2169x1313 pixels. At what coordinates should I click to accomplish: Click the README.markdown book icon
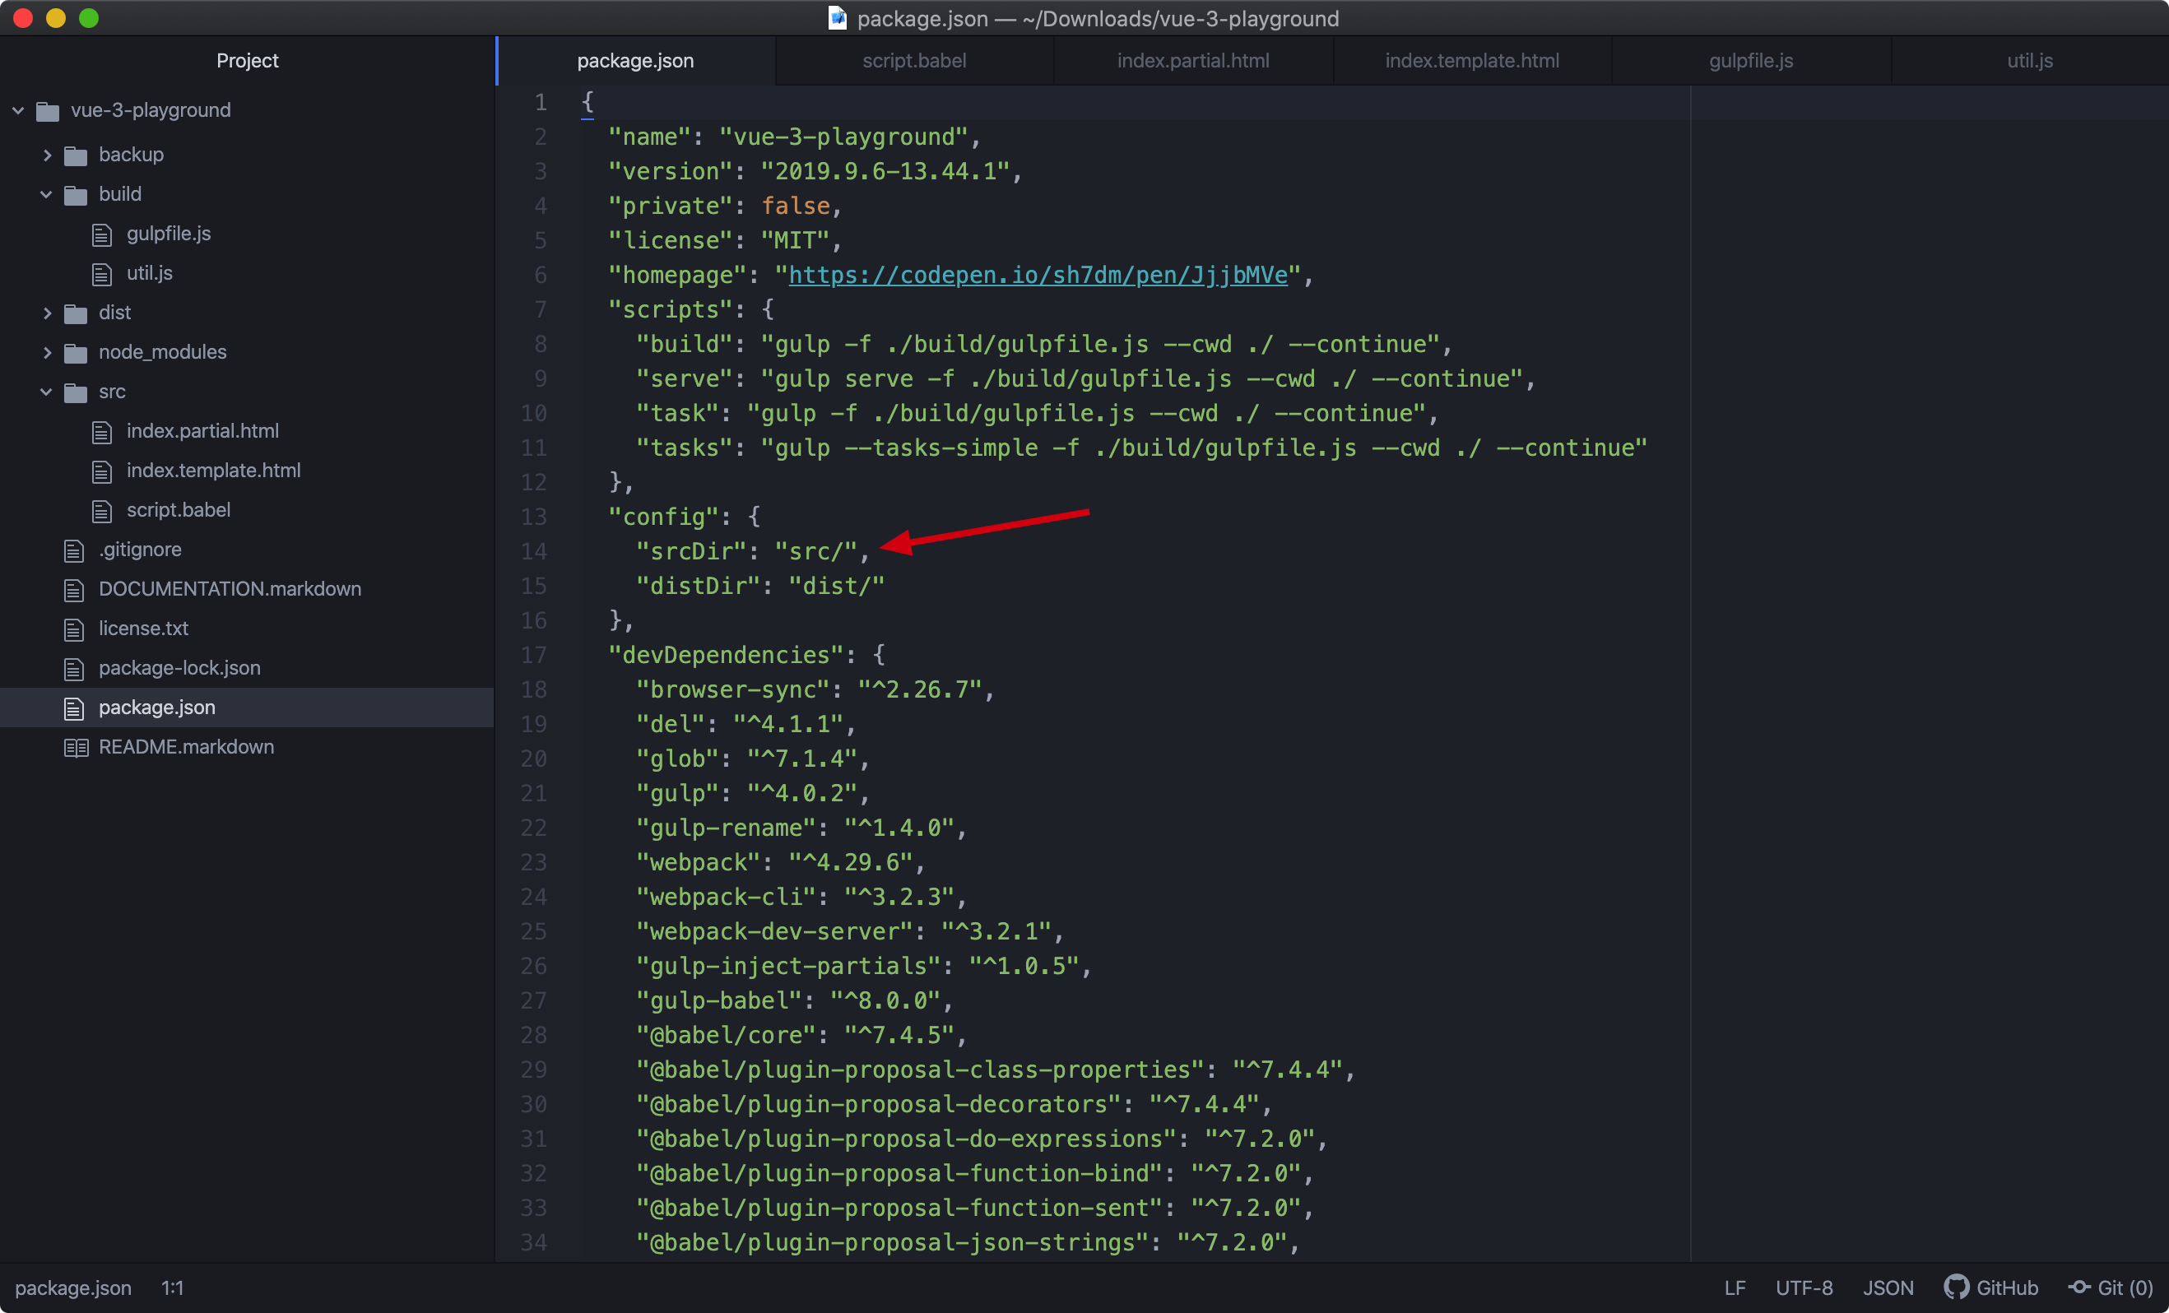click(76, 747)
